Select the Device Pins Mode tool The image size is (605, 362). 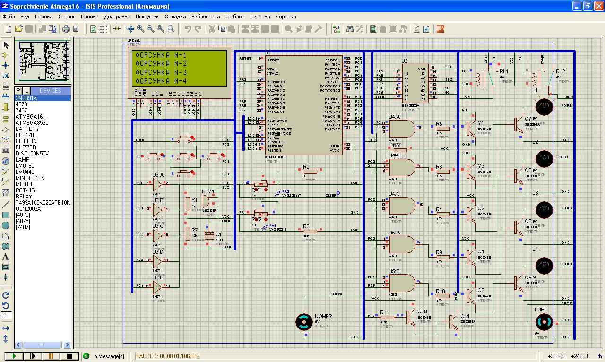point(6,129)
